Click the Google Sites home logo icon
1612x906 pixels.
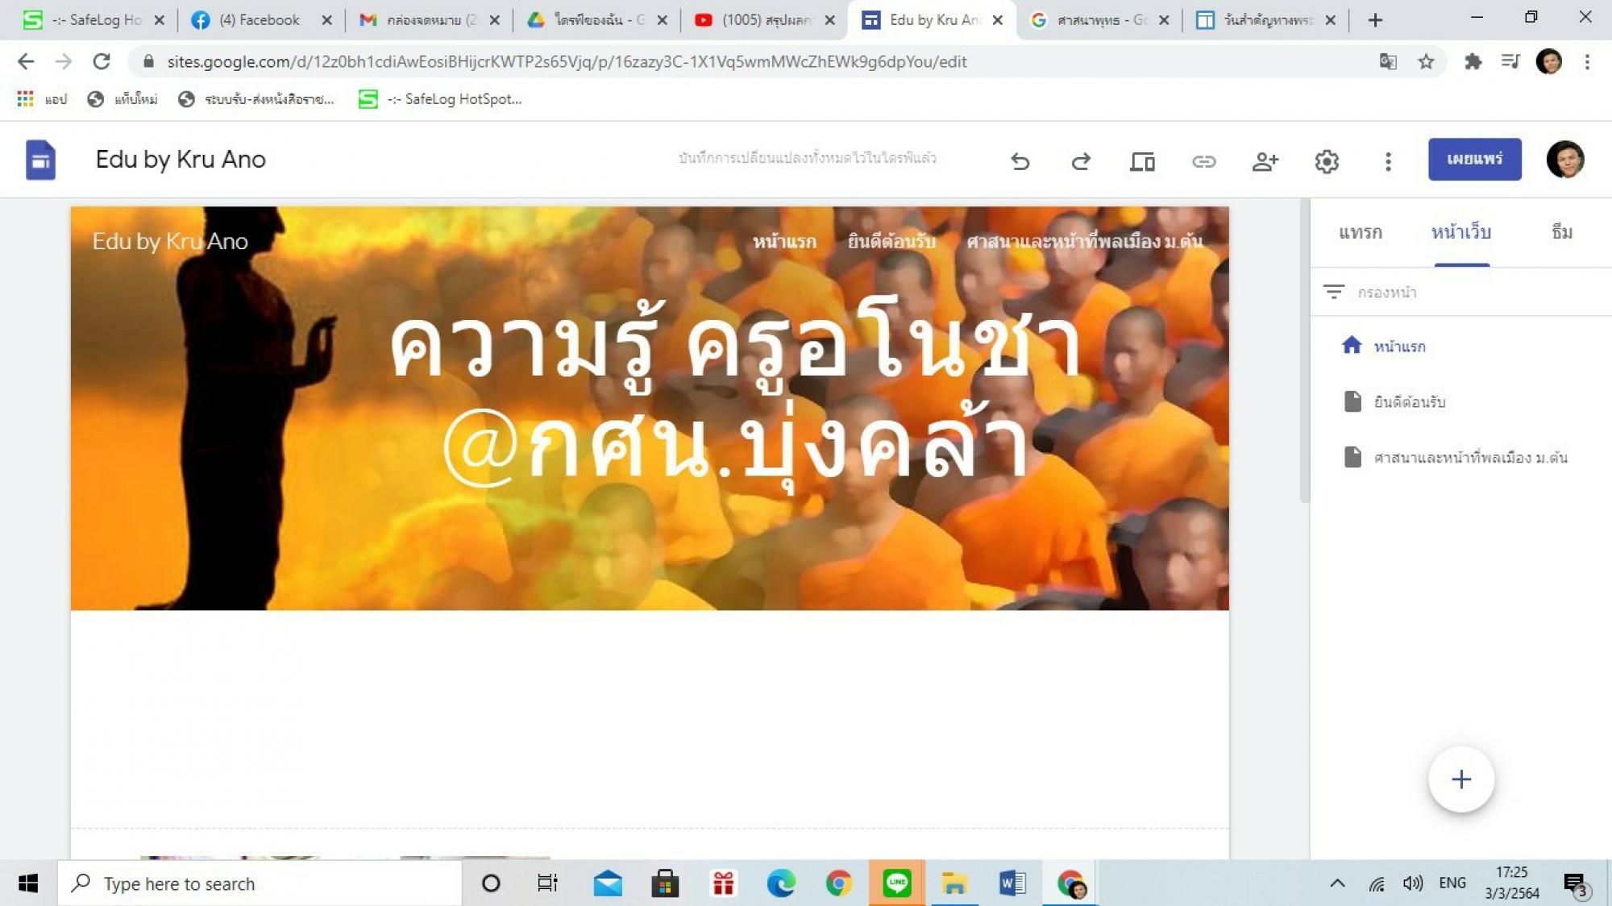pos(40,160)
